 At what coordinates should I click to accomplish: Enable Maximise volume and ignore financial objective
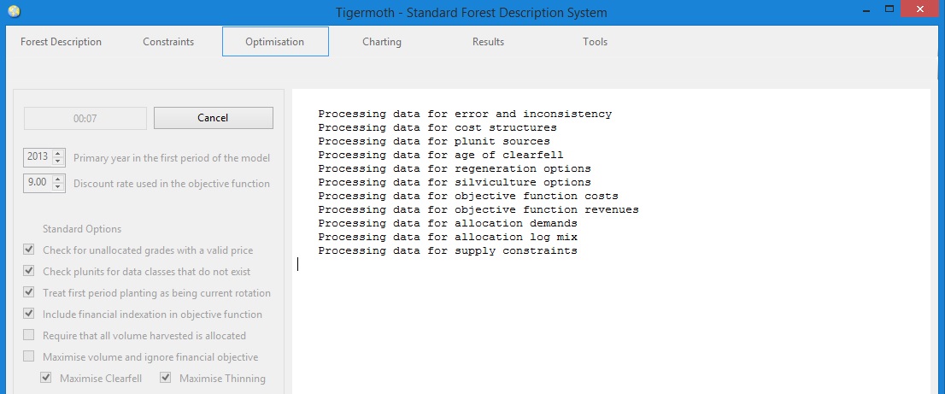click(x=29, y=356)
